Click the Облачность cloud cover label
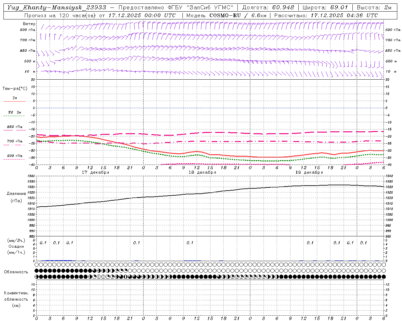Image resolution: width=402 pixels, height=321 pixels. [16, 272]
